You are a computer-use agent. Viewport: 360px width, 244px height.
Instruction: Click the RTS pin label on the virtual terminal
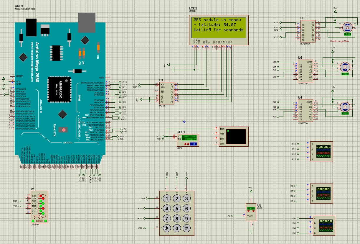222,139
